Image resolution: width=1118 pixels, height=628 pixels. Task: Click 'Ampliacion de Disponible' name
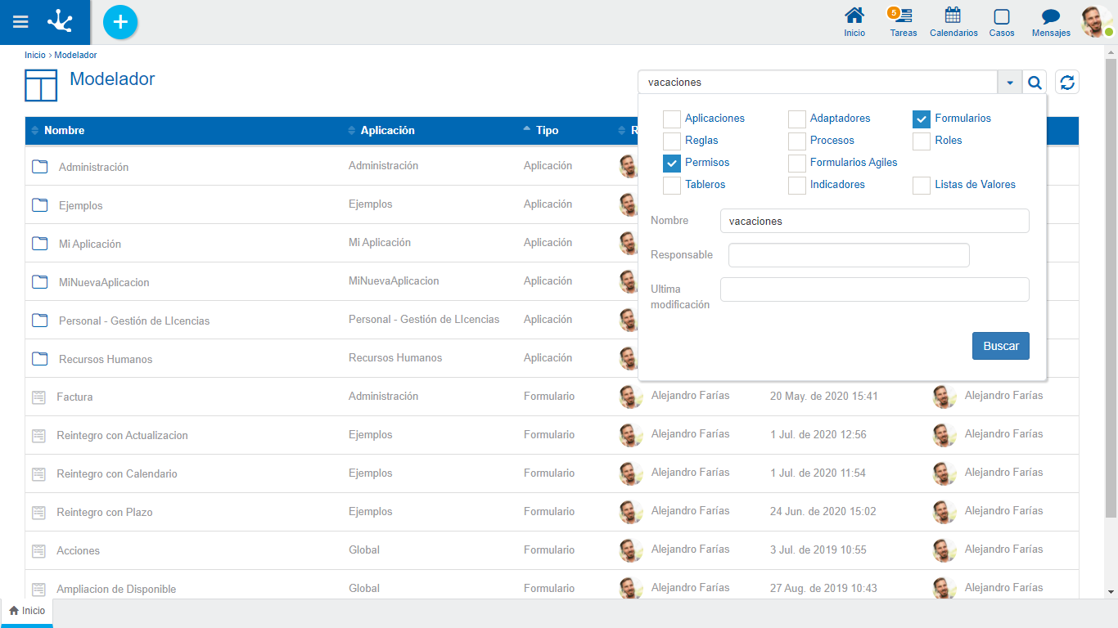pyautogui.click(x=116, y=589)
